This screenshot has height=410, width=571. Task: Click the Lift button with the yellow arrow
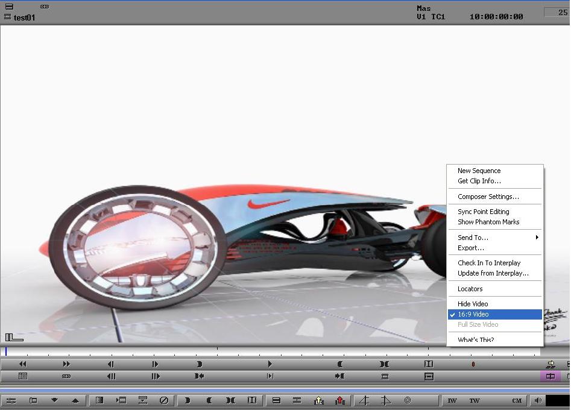(x=319, y=400)
